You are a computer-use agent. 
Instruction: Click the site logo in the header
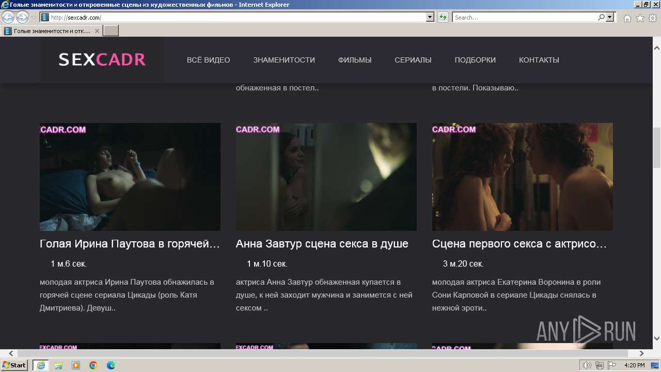102,60
